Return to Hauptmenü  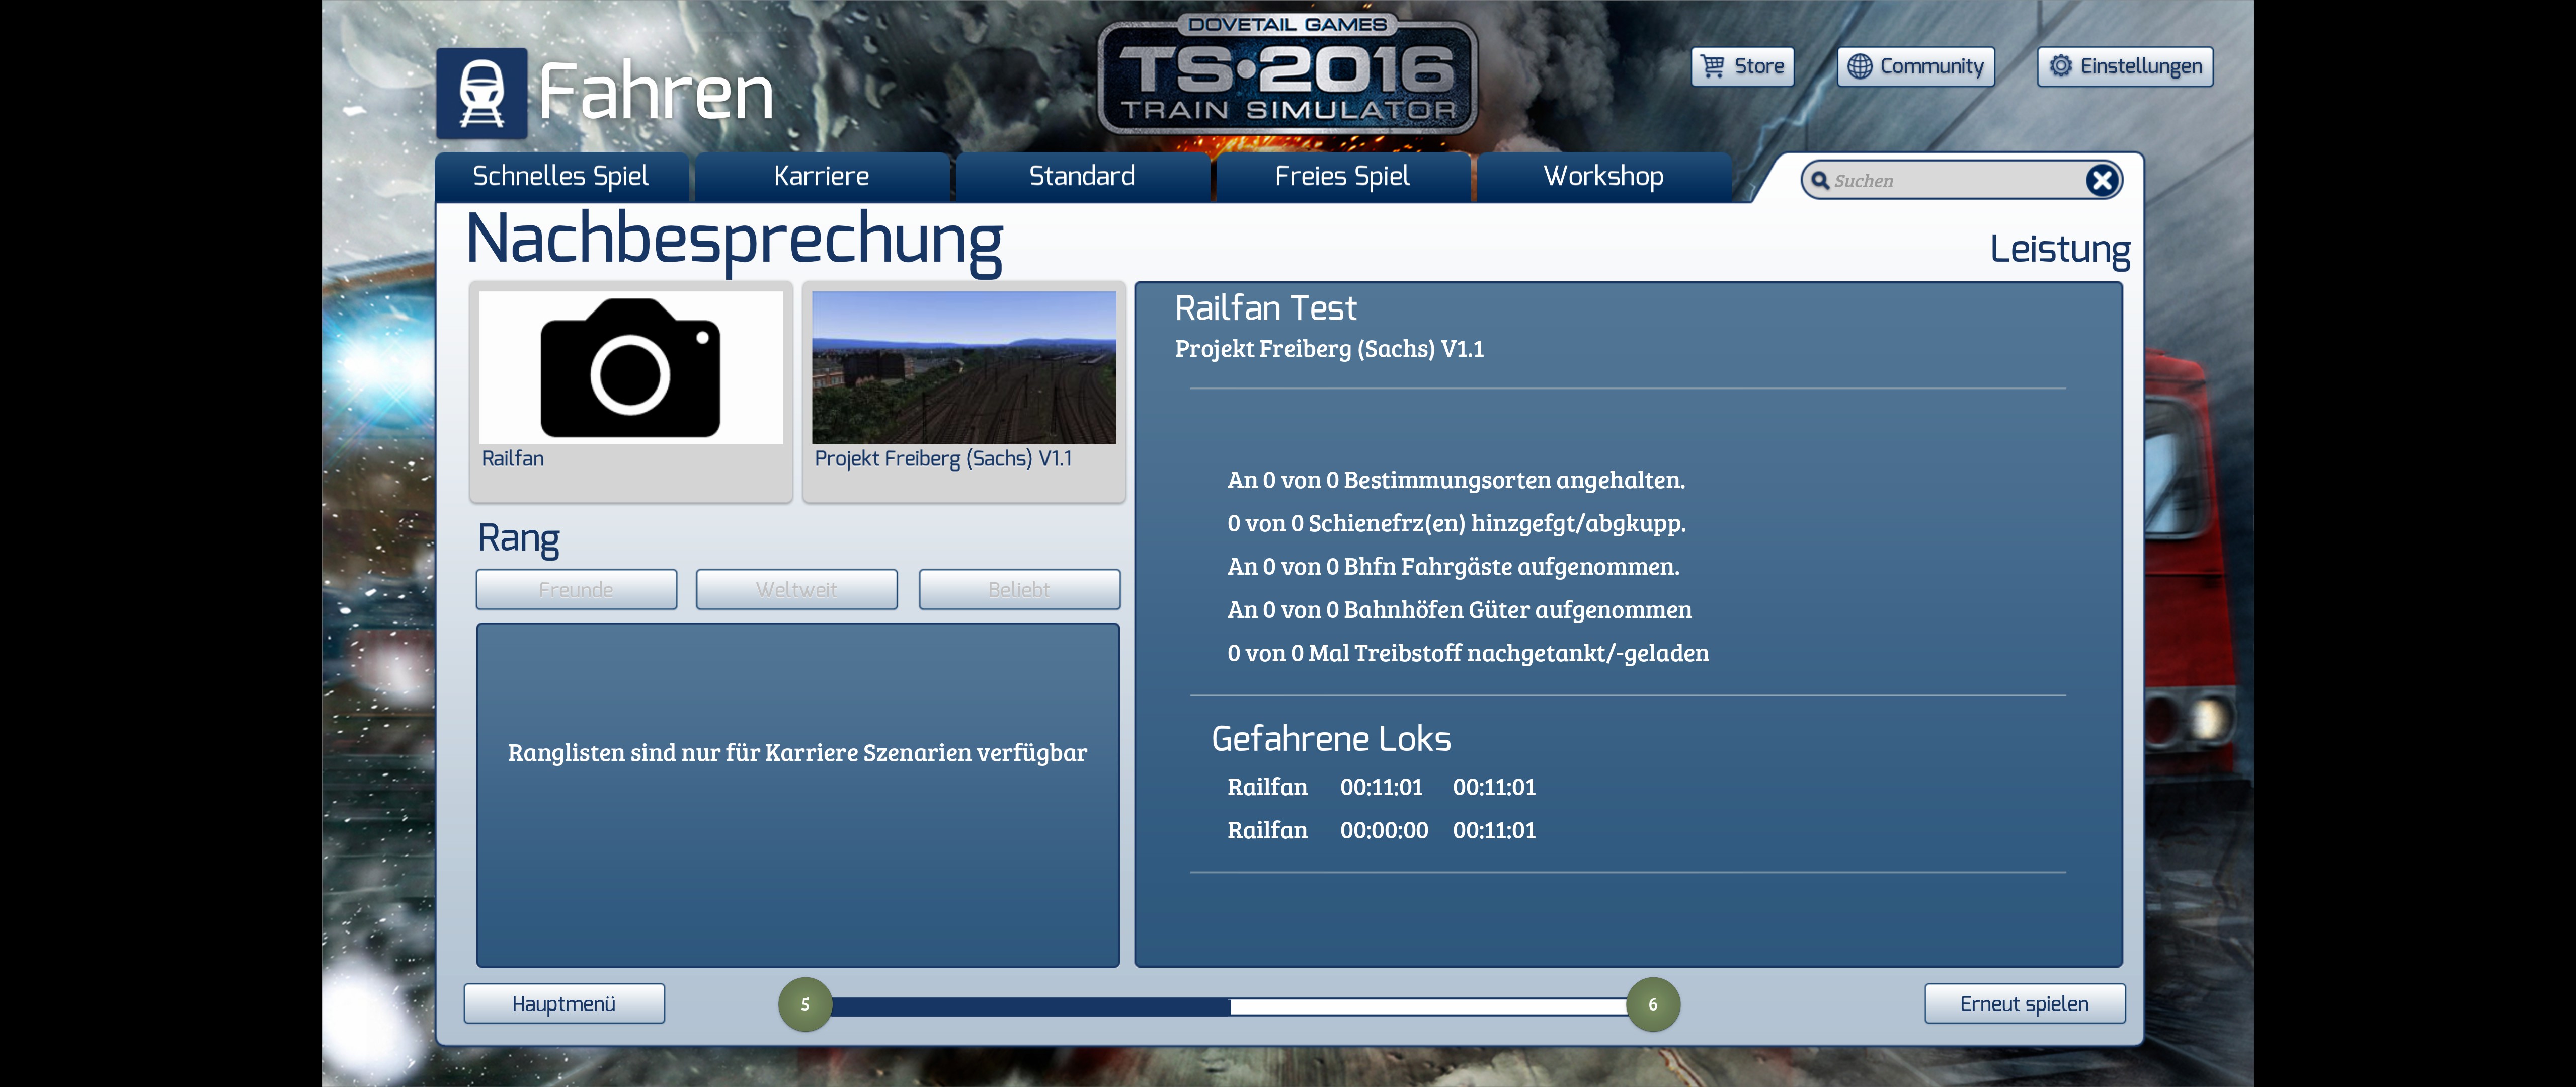[564, 1004]
